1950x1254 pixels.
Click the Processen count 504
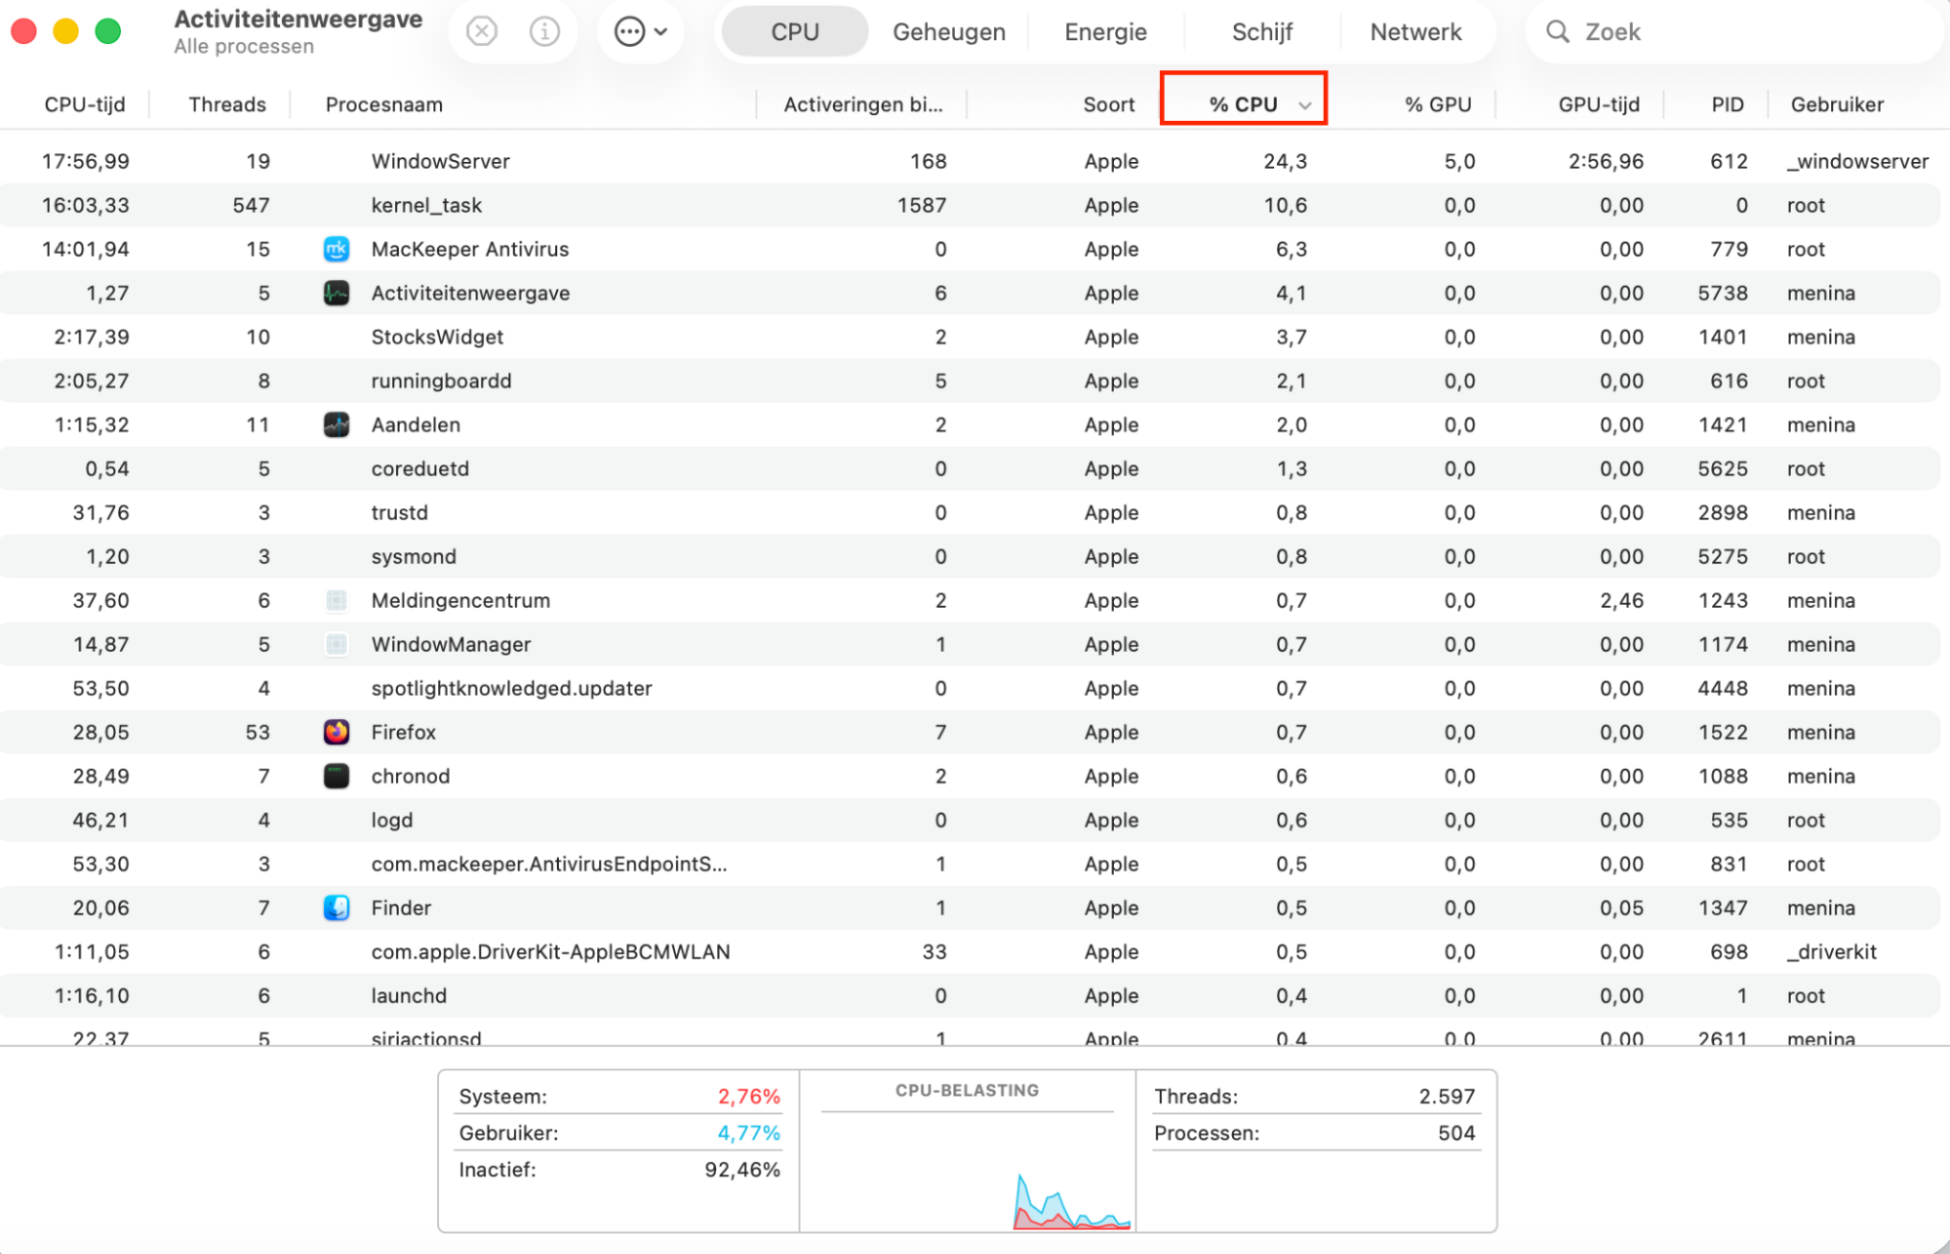1456,1133
